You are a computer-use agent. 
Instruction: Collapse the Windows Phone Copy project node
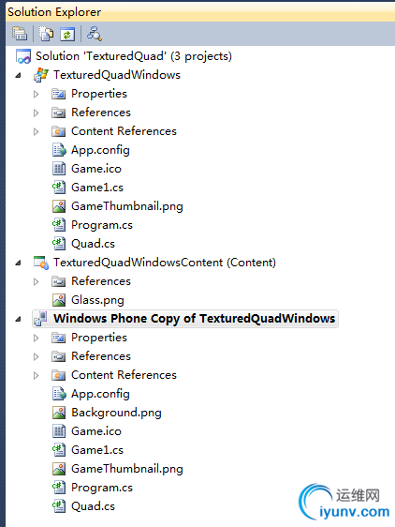(18, 319)
